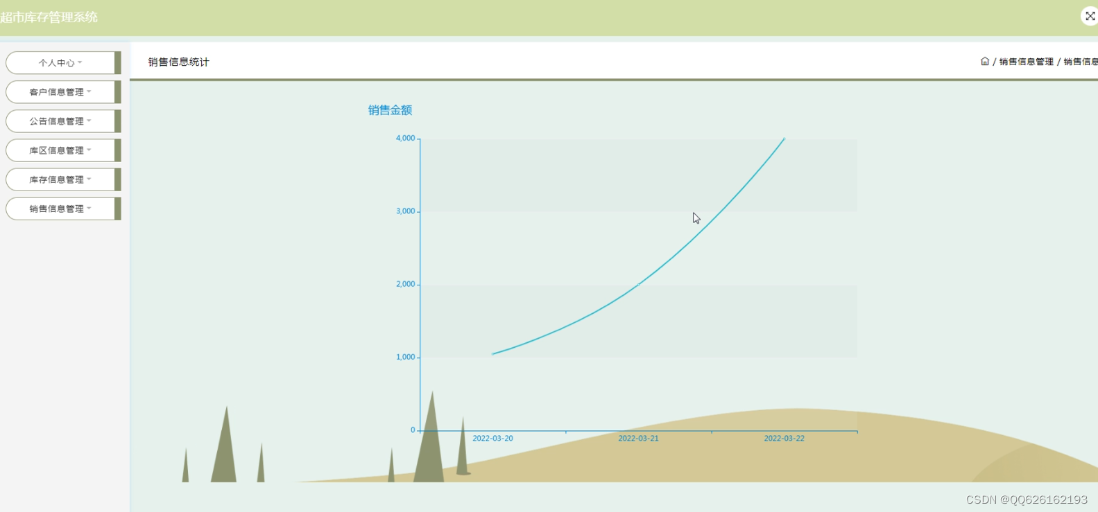Click the chart data point for 2022-03-22
Screen dimensions: 1098x512
[x=784, y=139]
